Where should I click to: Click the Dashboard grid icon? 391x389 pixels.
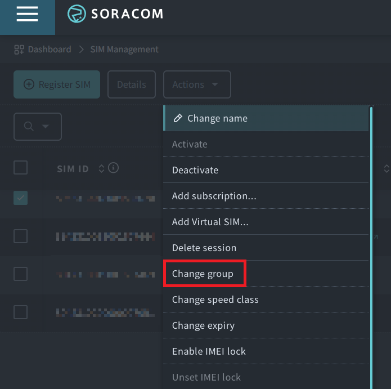pos(19,50)
